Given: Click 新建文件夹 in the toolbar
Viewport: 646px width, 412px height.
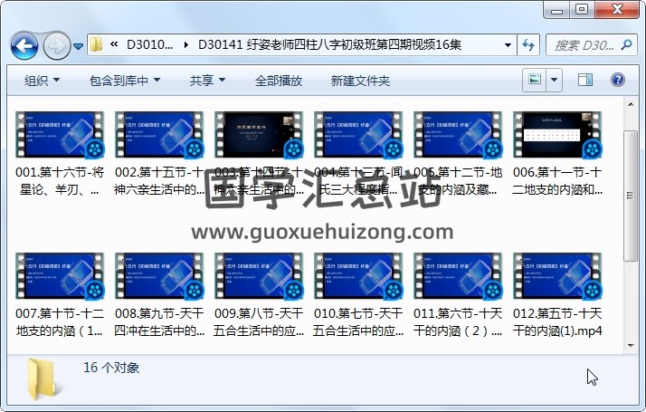Looking at the screenshot, I should click(360, 81).
